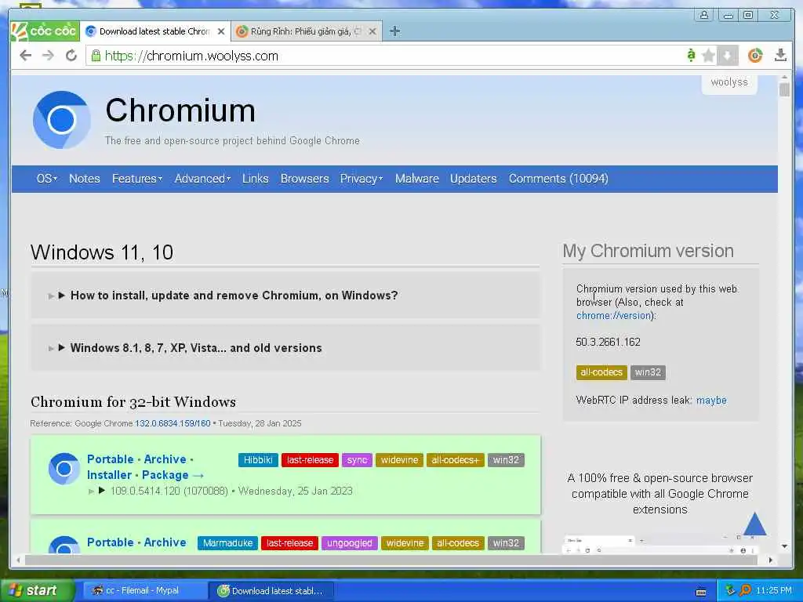Viewport: 803px width, 602px height.
Task: Reload the page with refresh icon
Action: click(x=71, y=56)
